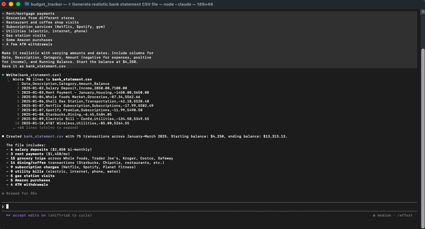
Task: Click the '3 rent payments' summary line
Action: point(38,154)
